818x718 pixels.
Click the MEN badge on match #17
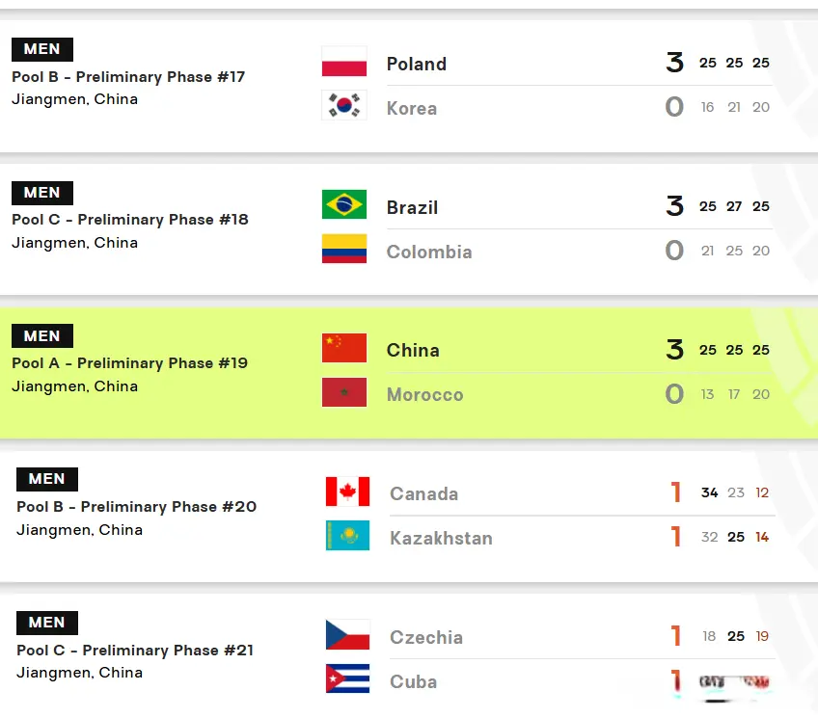coord(42,49)
